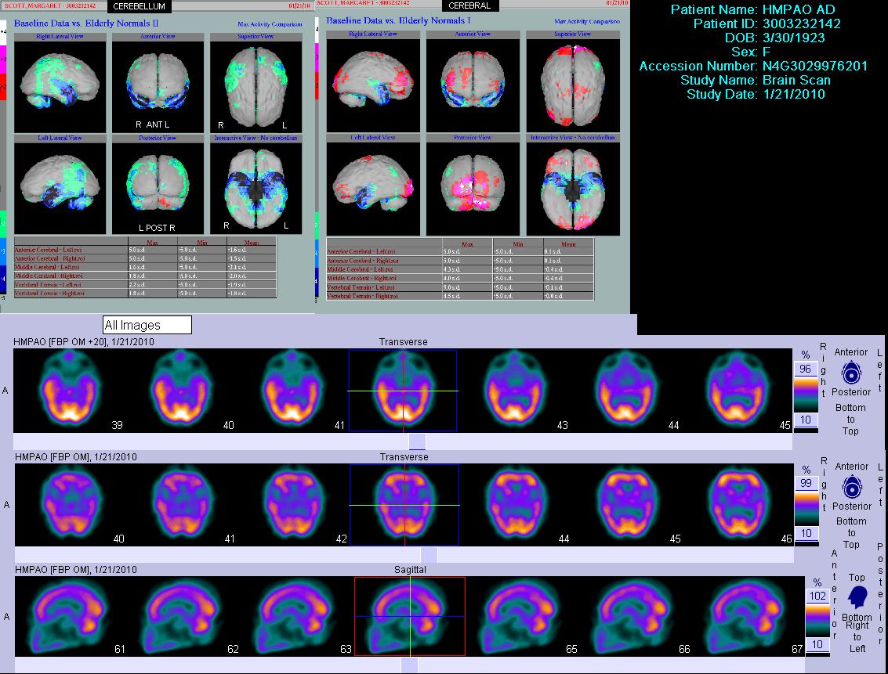Open the All Images dropdown
This screenshot has height=674, width=888.
point(147,324)
